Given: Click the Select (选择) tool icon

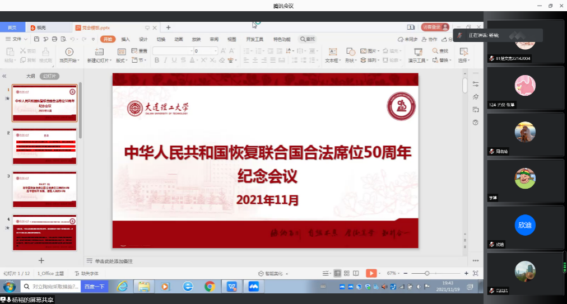Looking at the screenshot, I should (463, 52).
